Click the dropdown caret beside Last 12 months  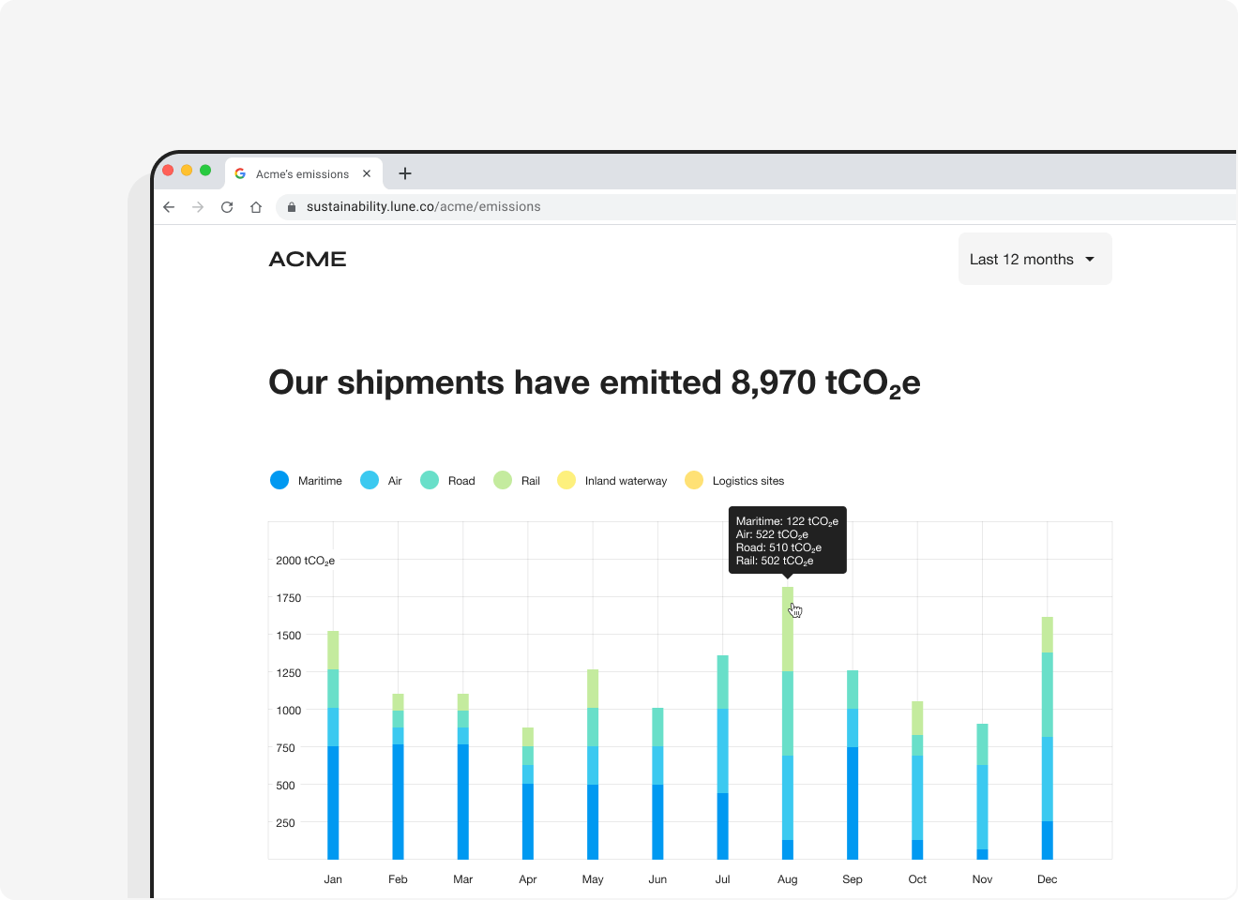1090,260
